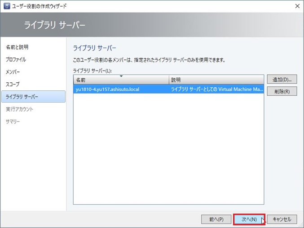Select the スコープ wizard page

pos(13,84)
